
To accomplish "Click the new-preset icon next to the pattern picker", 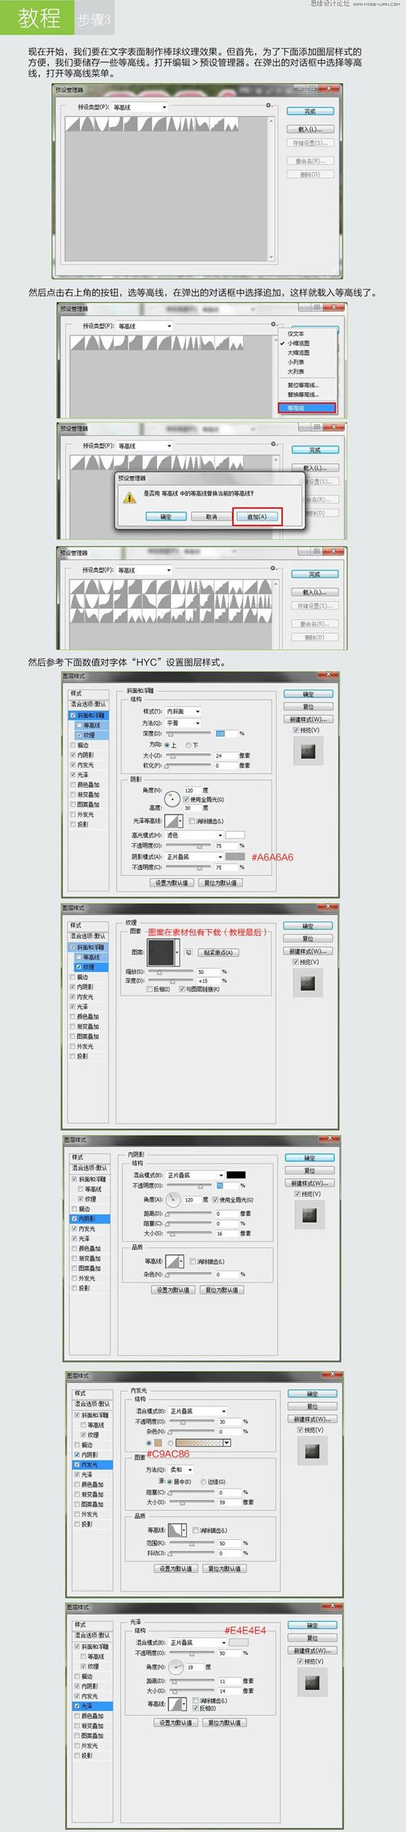I will click(188, 952).
